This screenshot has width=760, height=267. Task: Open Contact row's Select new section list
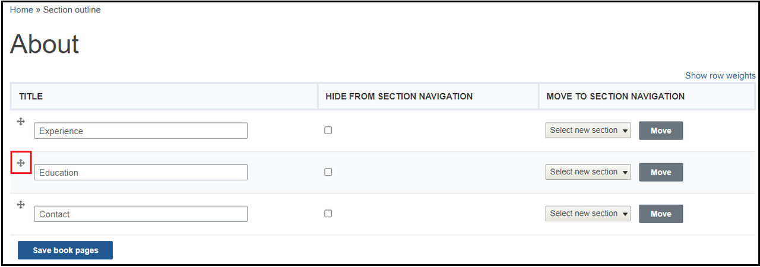(588, 214)
